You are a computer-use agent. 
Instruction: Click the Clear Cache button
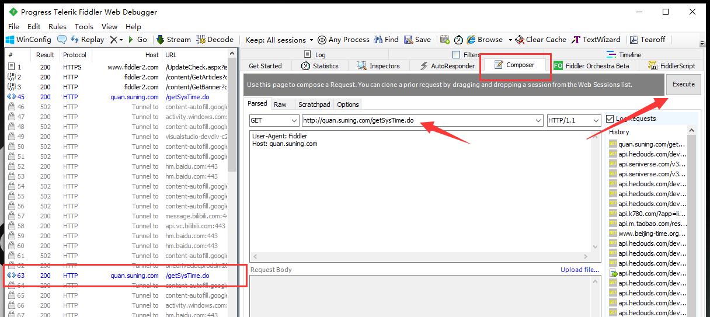(x=540, y=40)
